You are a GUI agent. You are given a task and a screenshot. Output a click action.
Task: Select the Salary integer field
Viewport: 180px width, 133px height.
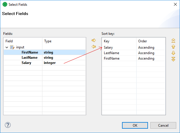coord(27,63)
